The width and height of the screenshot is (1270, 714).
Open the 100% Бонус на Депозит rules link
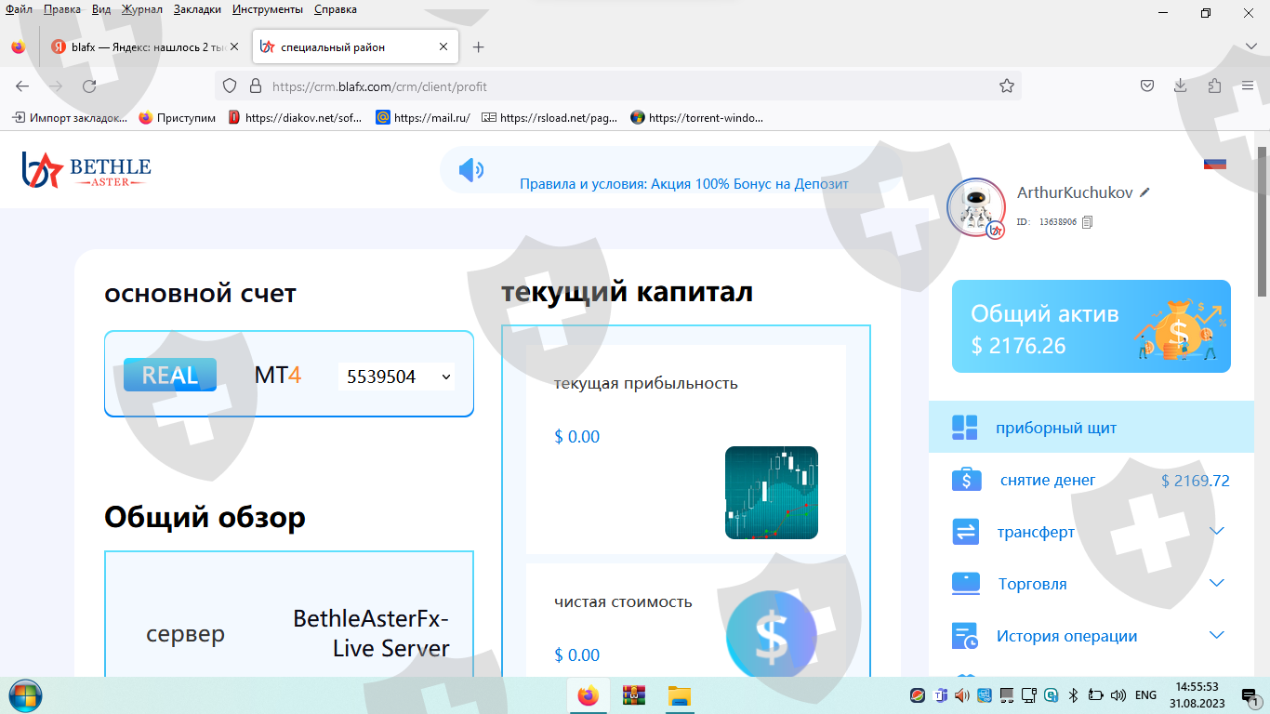pyautogui.click(x=683, y=184)
